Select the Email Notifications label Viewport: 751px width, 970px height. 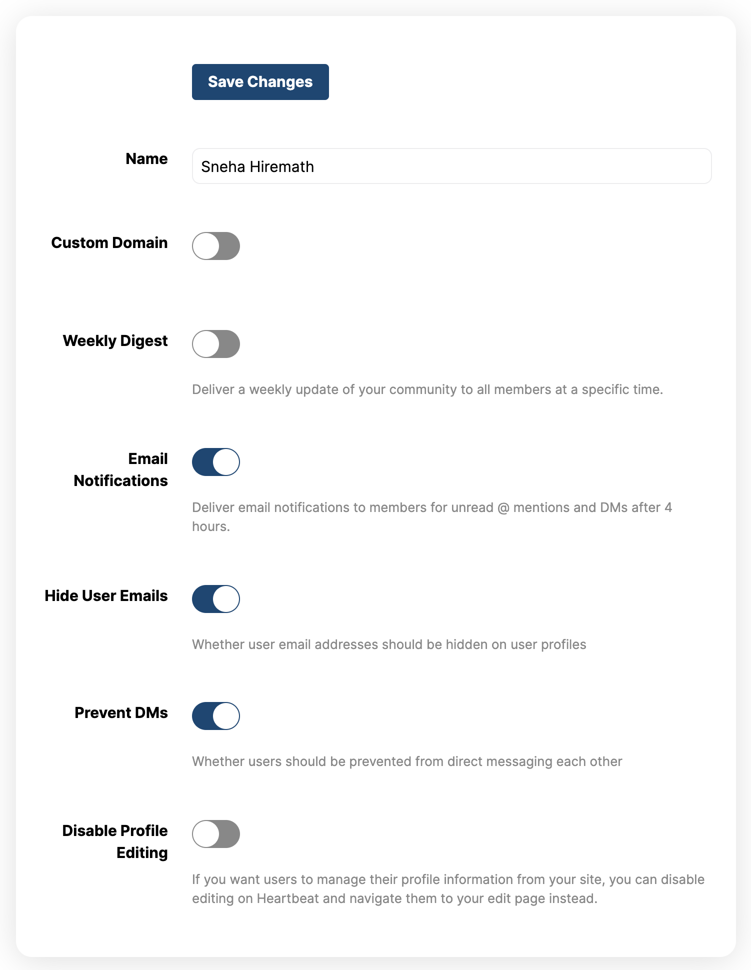121,469
